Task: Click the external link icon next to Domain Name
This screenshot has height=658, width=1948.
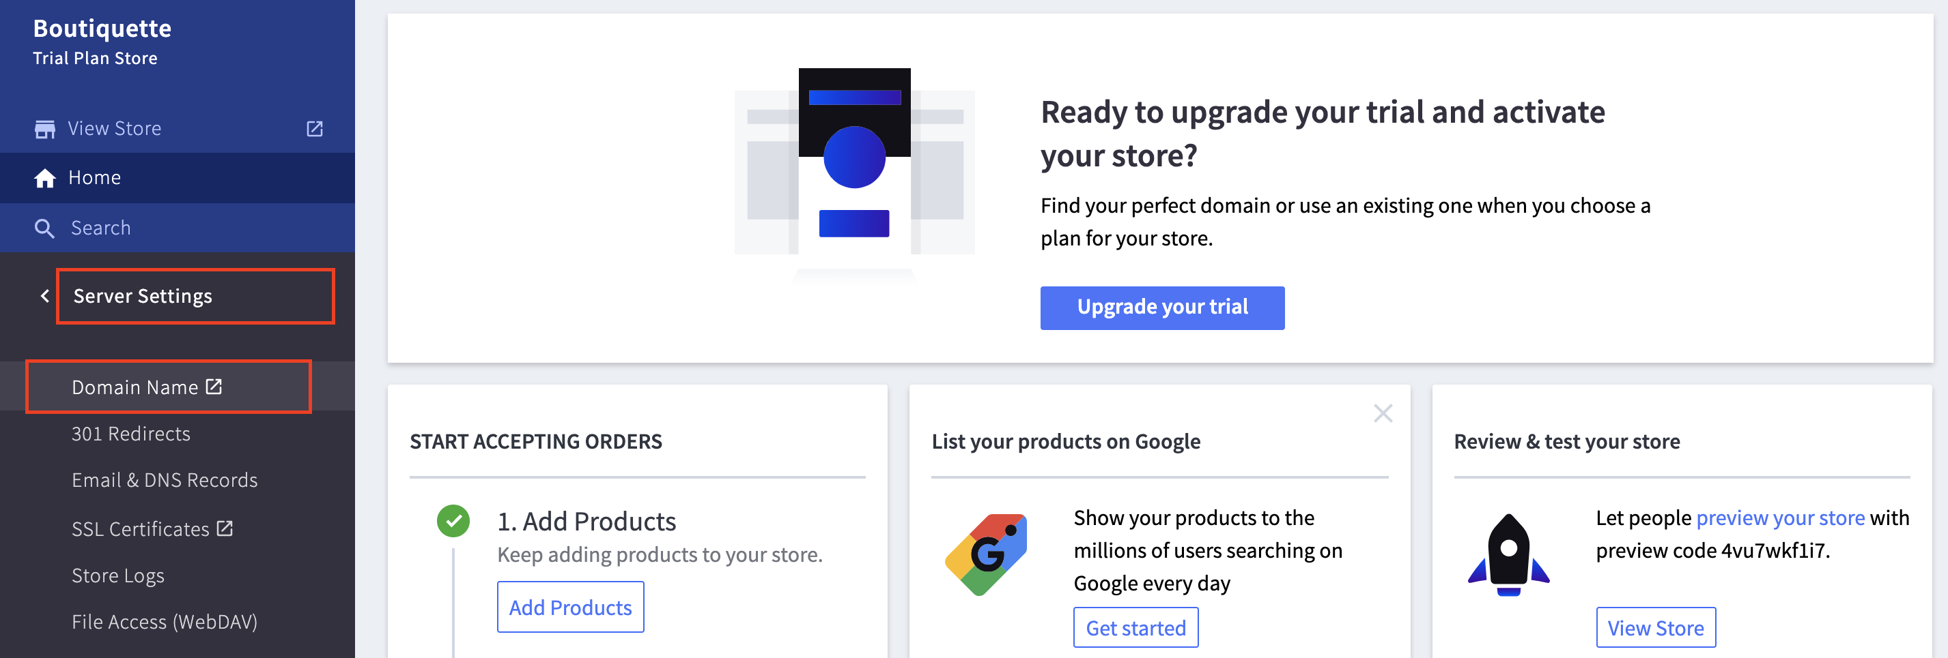Action: pyautogui.click(x=214, y=387)
